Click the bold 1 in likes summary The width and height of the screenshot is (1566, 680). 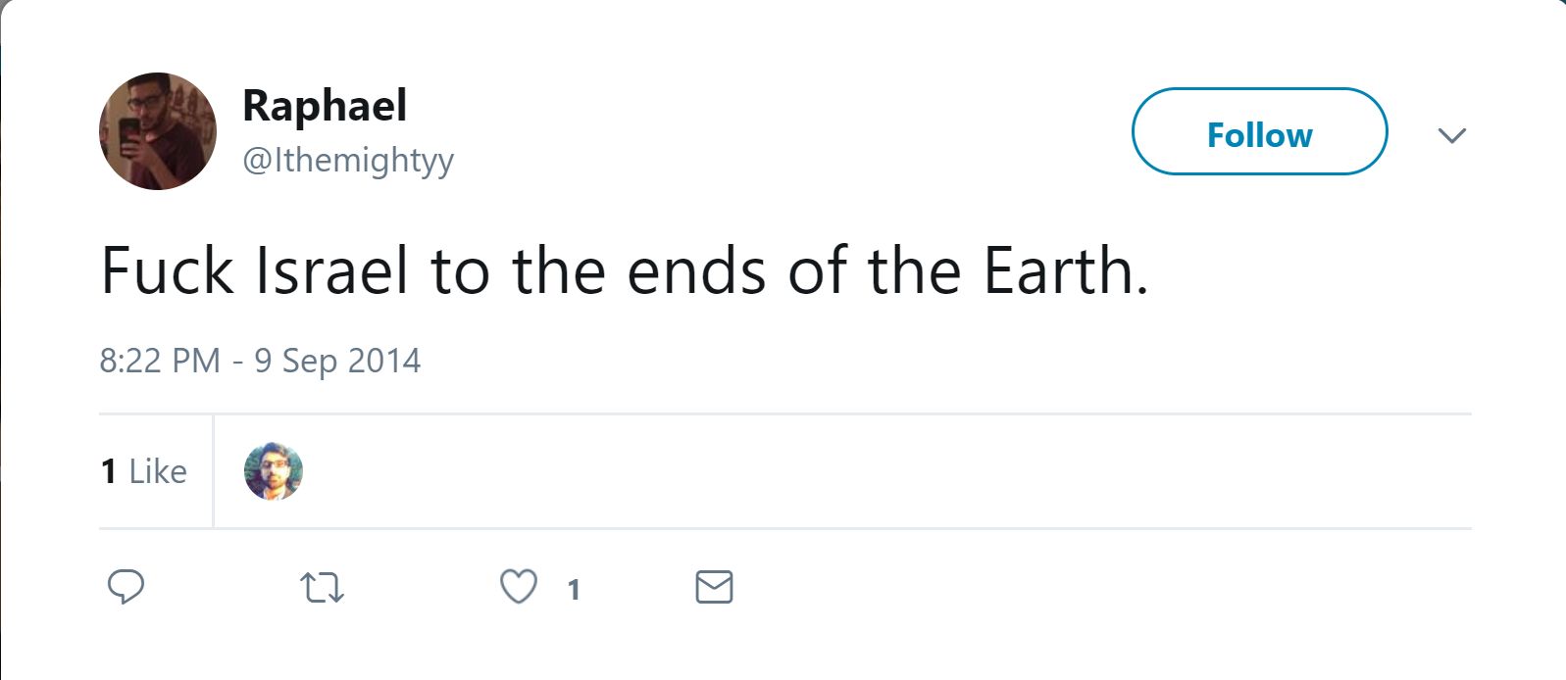109,471
